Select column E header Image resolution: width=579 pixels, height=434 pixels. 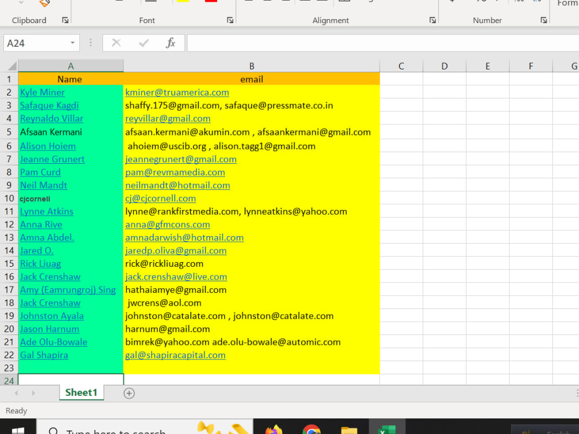[488, 66]
